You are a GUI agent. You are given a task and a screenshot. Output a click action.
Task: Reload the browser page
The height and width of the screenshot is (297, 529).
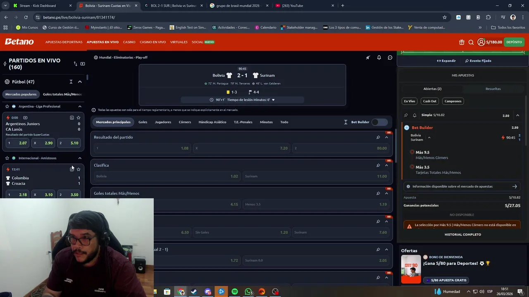coord(26,17)
